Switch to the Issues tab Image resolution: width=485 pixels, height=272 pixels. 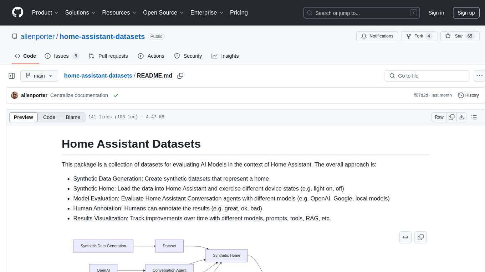tap(62, 56)
